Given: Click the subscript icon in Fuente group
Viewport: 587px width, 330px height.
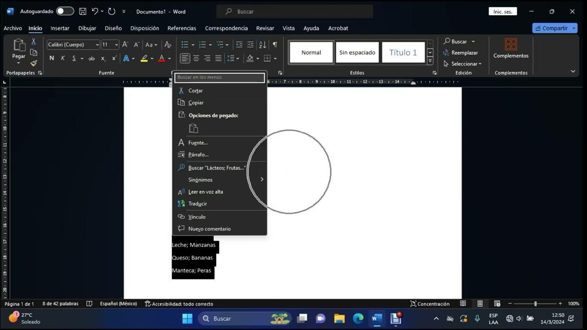Looking at the screenshot, I should [103, 58].
